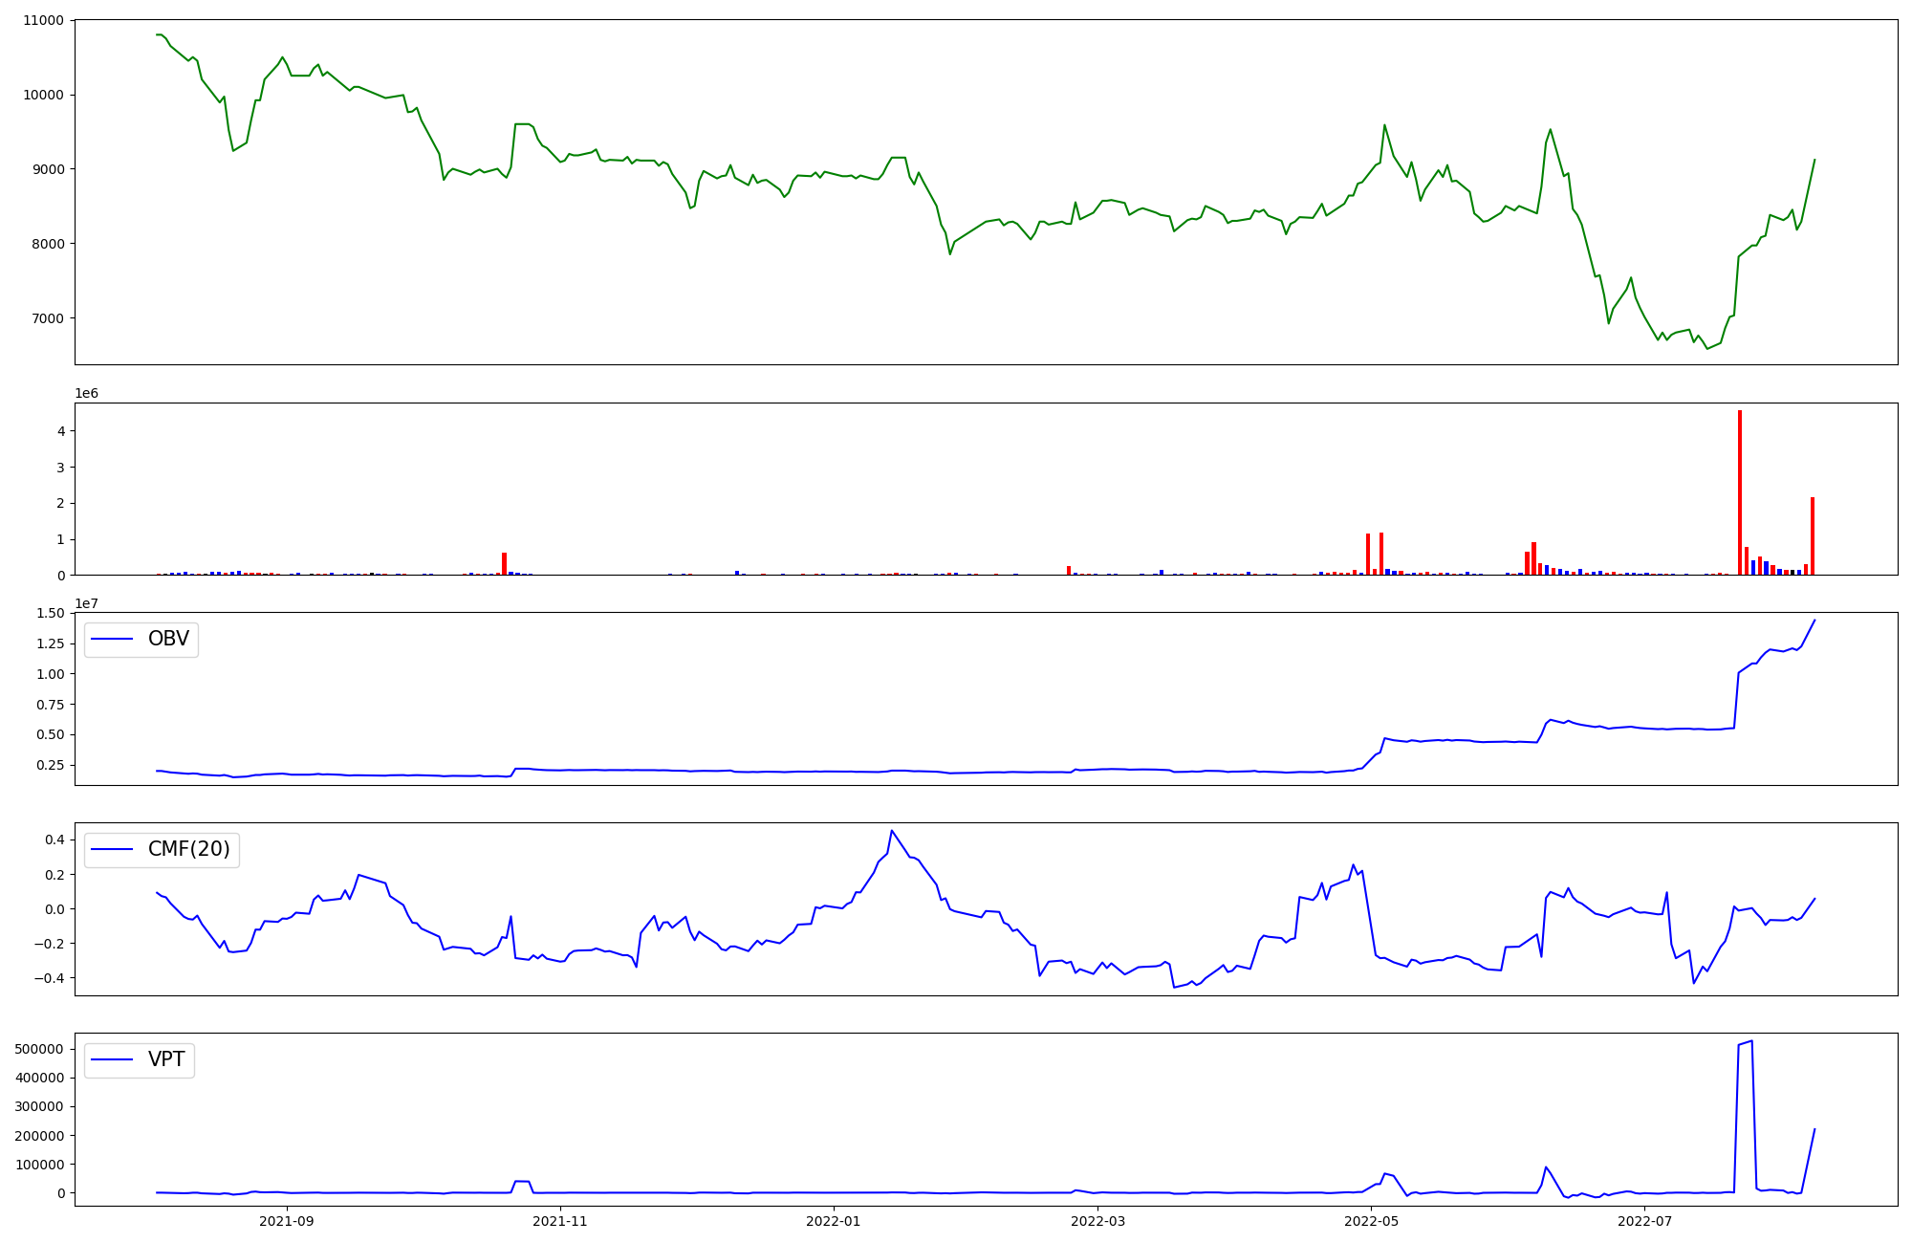The image size is (1912, 1243).
Task: Select the 2022-03 x-axis date label
Action: 1097,1221
